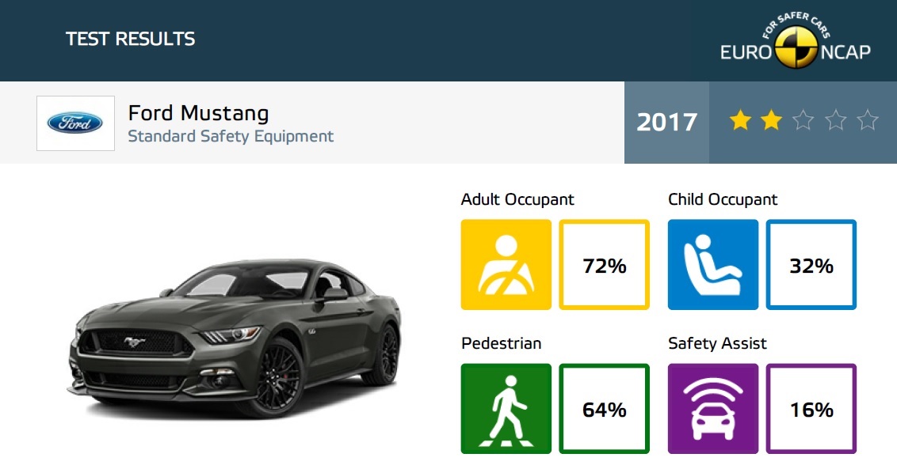Click the second filled gold star
The width and height of the screenshot is (897, 465).
[x=772, y=120]
